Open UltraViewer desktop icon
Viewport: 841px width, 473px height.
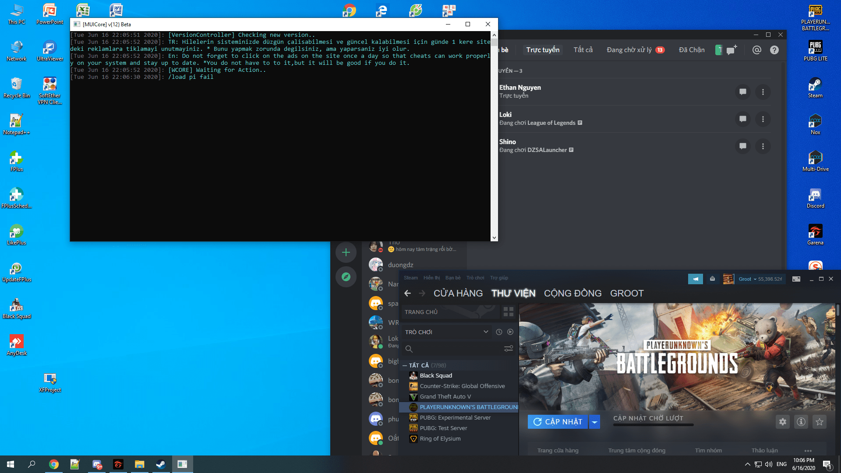point(49,51)
